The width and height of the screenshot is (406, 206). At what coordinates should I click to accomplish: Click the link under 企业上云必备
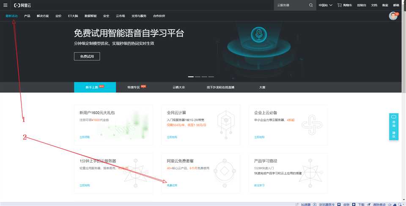259,137
